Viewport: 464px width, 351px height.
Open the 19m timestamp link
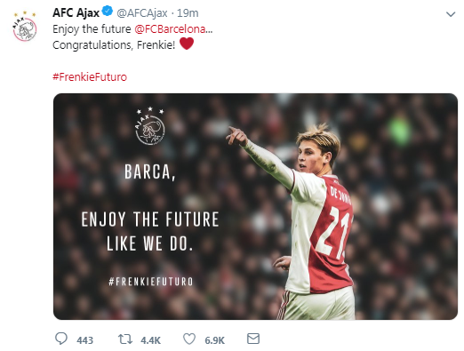pyautogui.click(x=188, y=13)
